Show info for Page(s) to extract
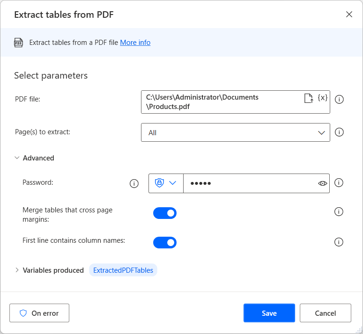363x334 pixels. point(339,132)
